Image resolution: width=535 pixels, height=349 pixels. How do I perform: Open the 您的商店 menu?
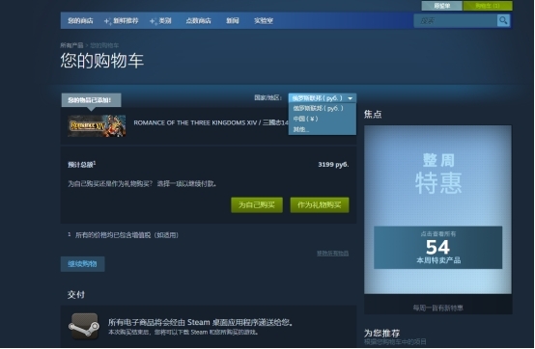tap(80, 21)
